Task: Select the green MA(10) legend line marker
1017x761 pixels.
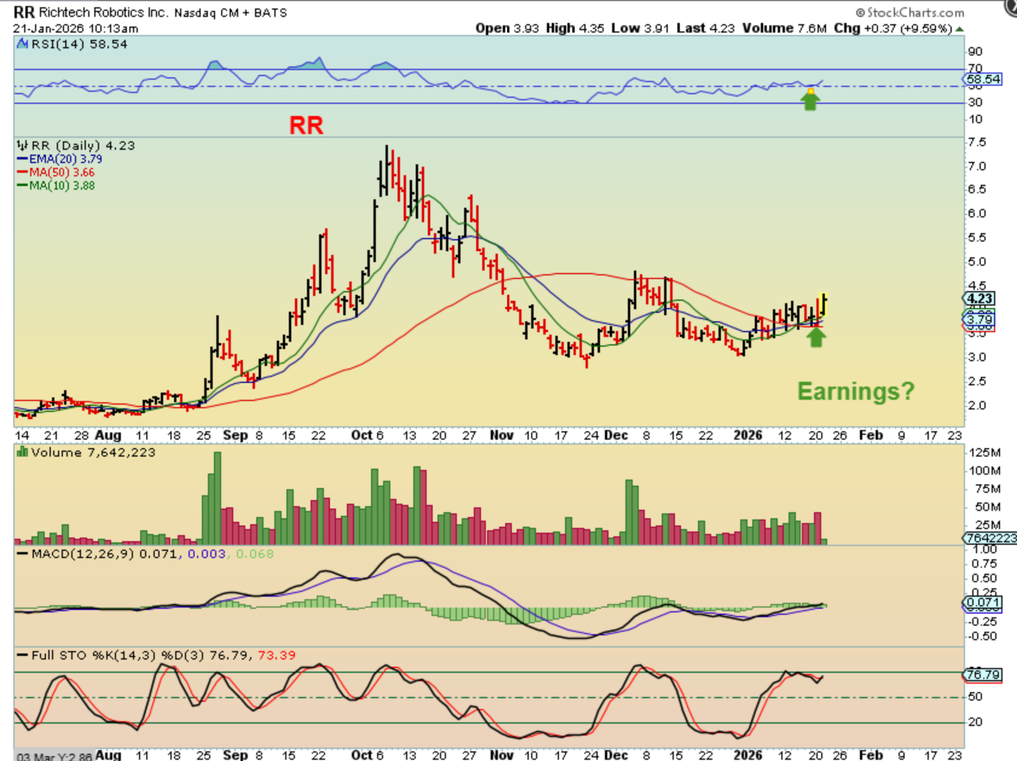Action: [x=22, y=185]
